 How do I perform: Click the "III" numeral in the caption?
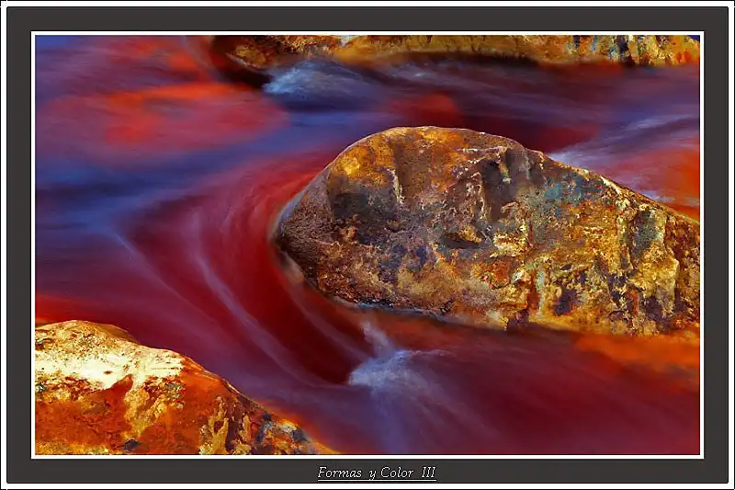(427, 473)
